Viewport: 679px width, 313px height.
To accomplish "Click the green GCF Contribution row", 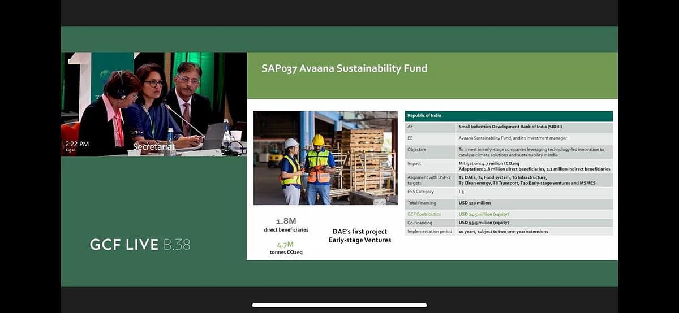I will point(508,214).
